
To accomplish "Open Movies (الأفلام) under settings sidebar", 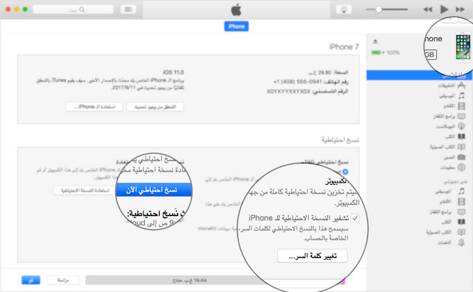I will pyautogui.click(x=454, y=106).
